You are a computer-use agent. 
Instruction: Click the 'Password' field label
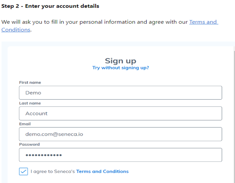click(x=29, y=144)
